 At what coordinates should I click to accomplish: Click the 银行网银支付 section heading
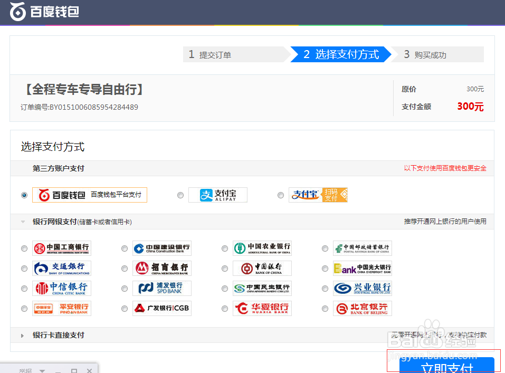point(82,222)
